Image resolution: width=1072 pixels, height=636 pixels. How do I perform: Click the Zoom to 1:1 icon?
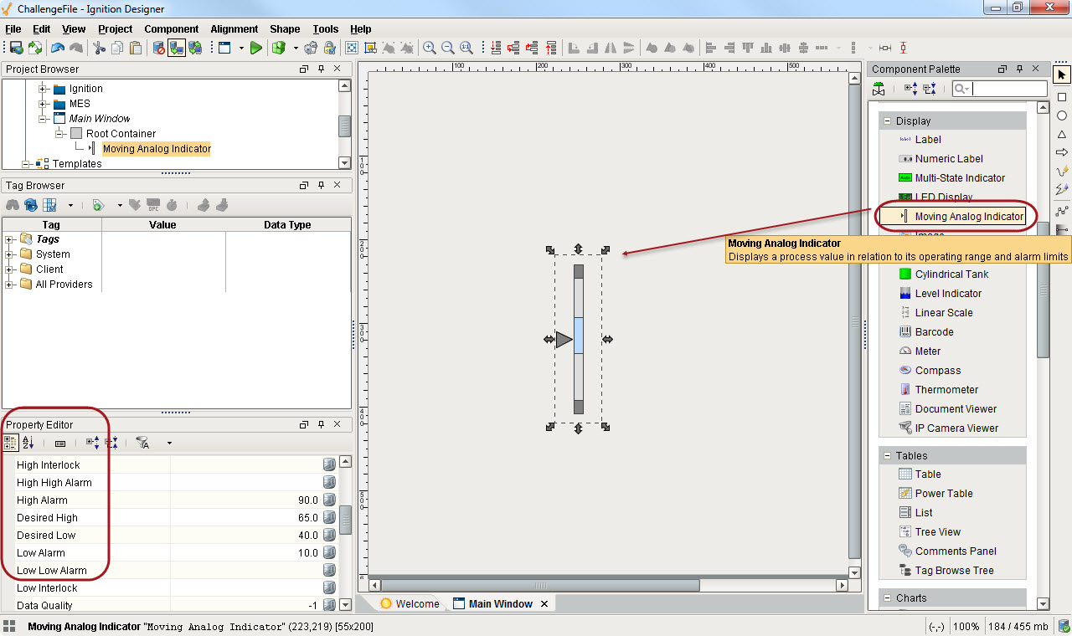click(x=466, y=48)
